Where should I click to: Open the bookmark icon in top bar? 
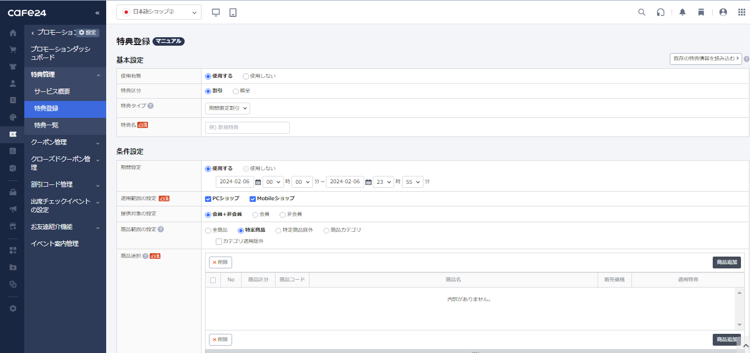[701, 12]
